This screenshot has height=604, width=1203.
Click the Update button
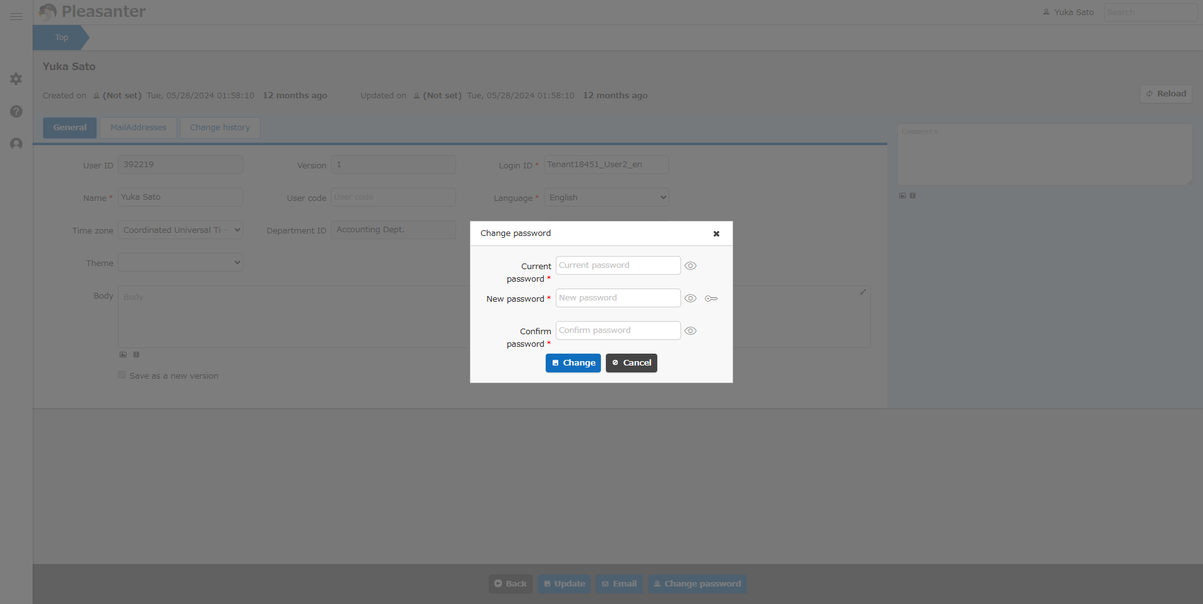(564, 584)
